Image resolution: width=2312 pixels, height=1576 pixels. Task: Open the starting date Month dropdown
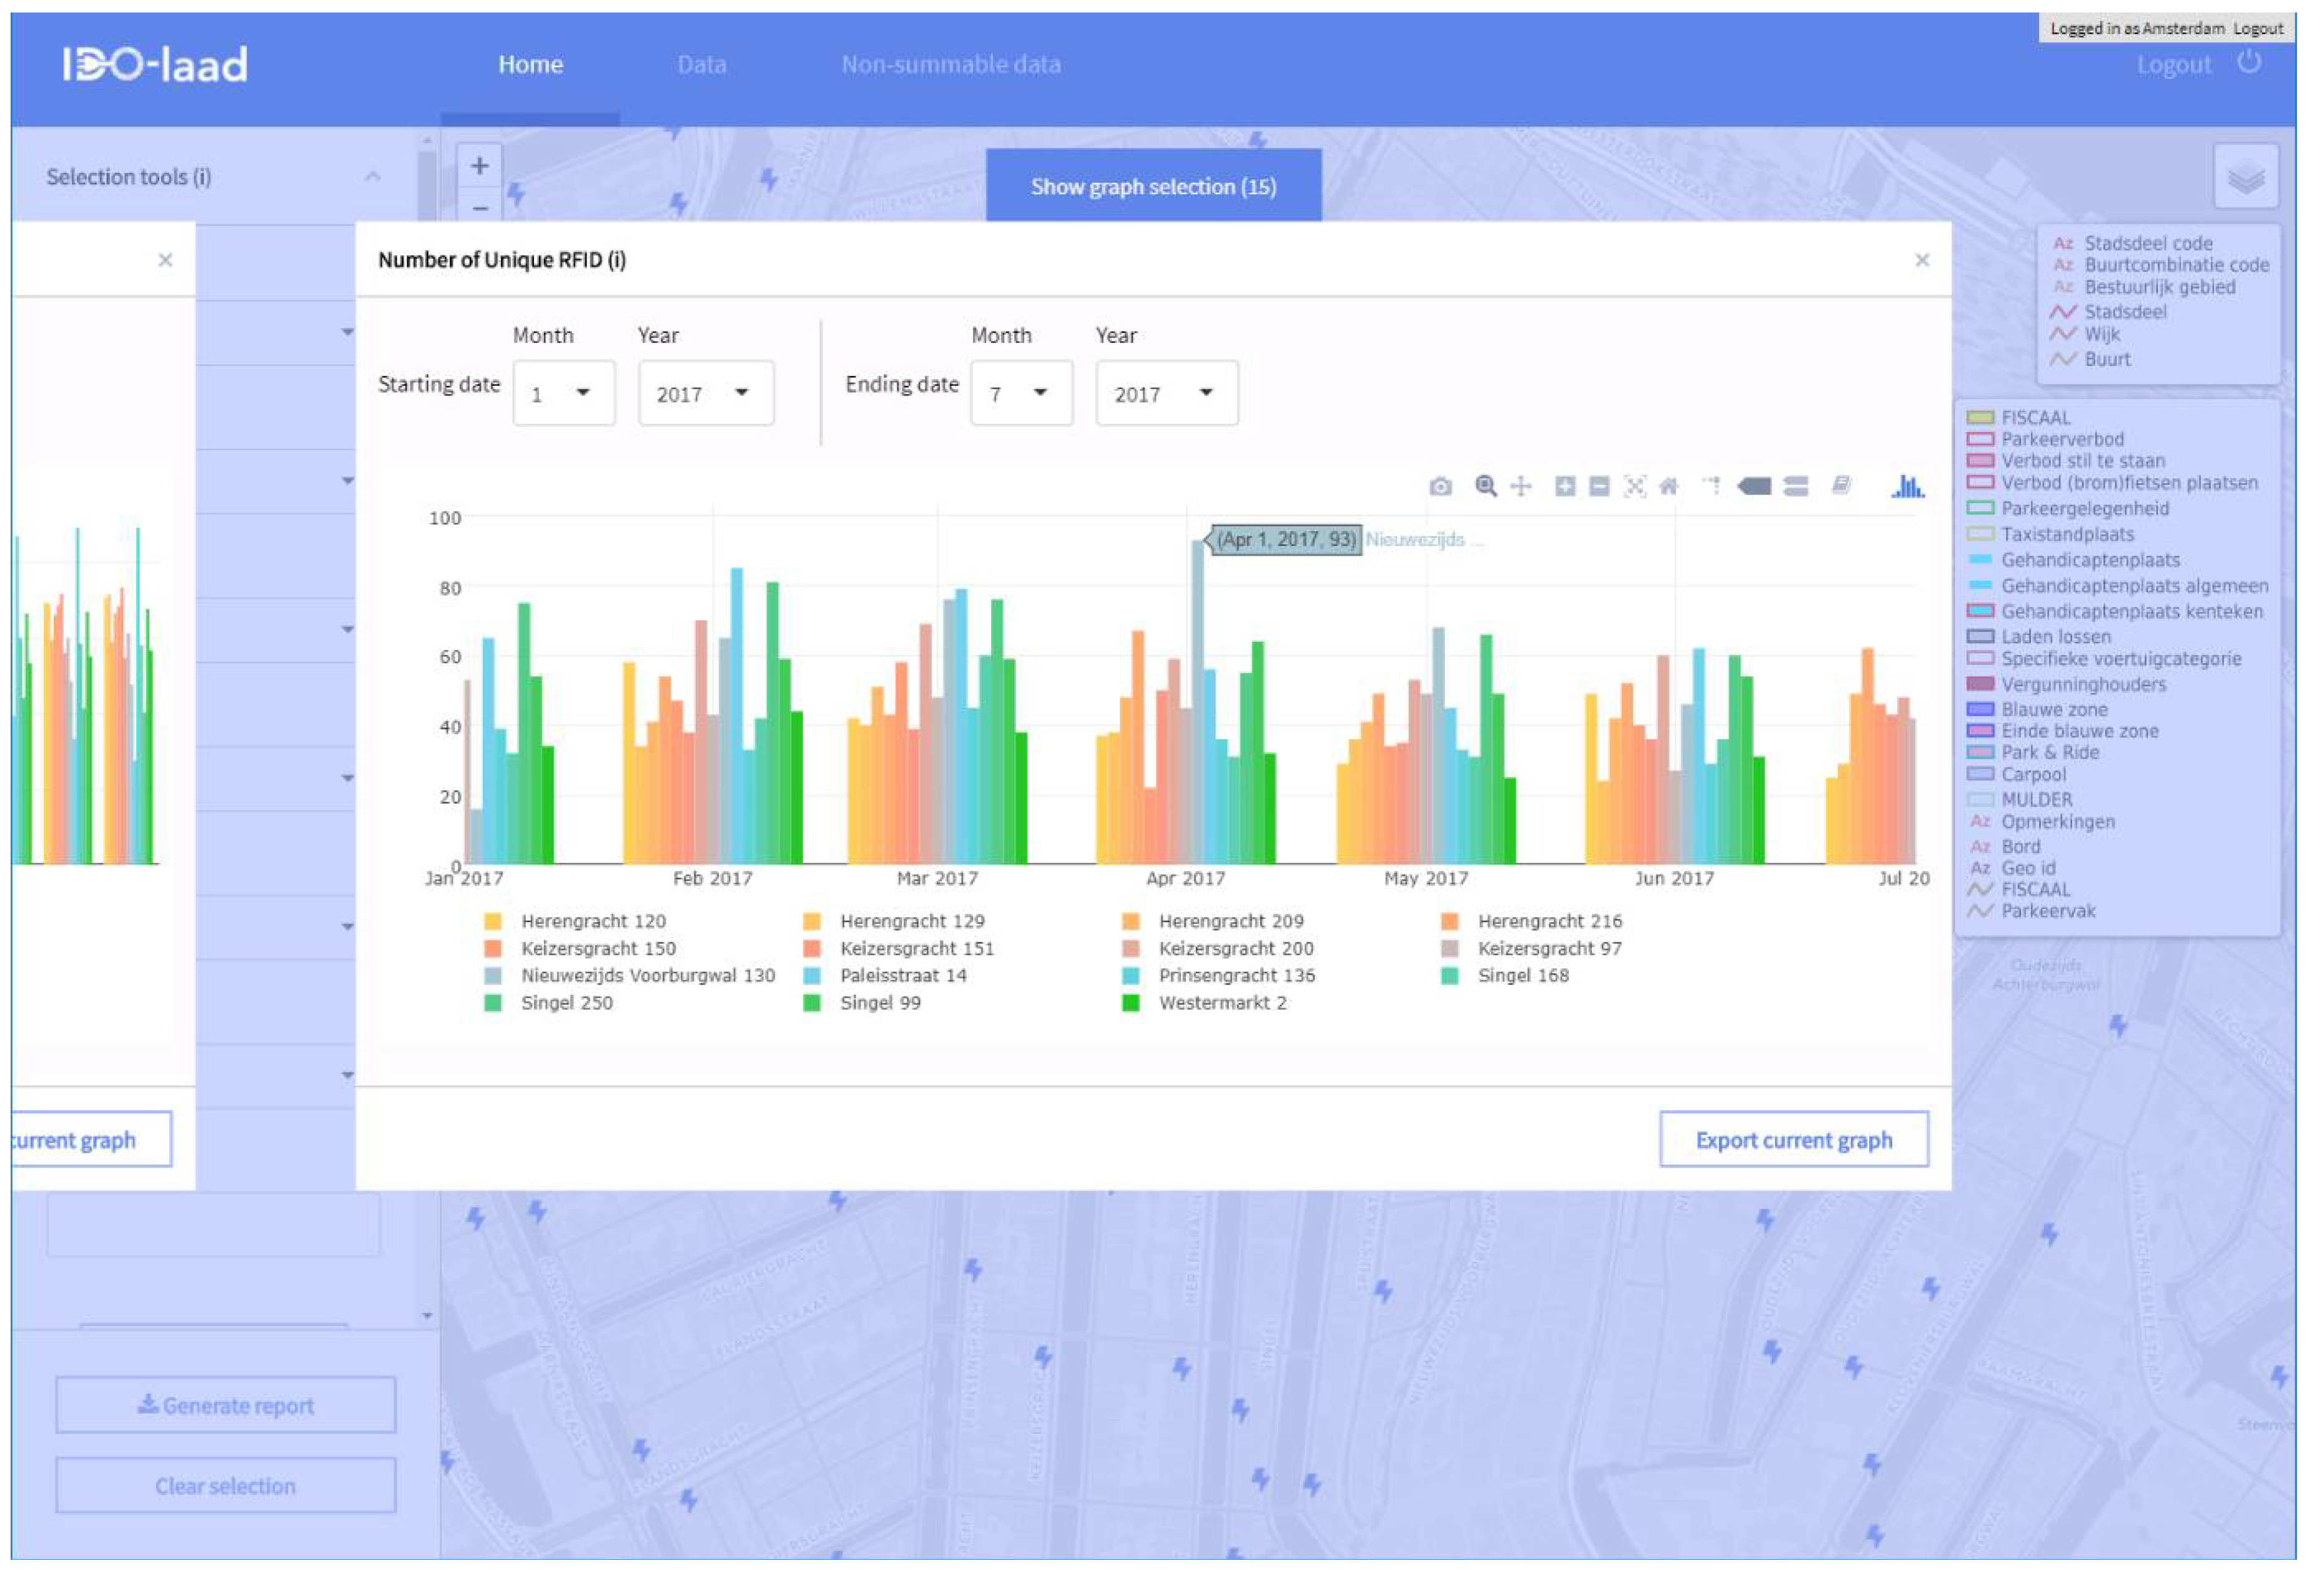click(563, 394)
